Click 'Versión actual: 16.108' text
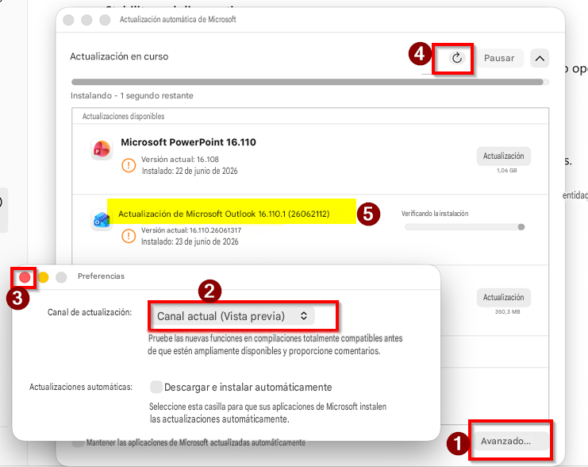 179,159
